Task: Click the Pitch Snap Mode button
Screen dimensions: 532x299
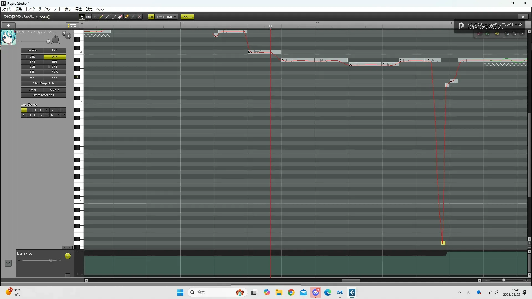Action: [x=44, y=83]
